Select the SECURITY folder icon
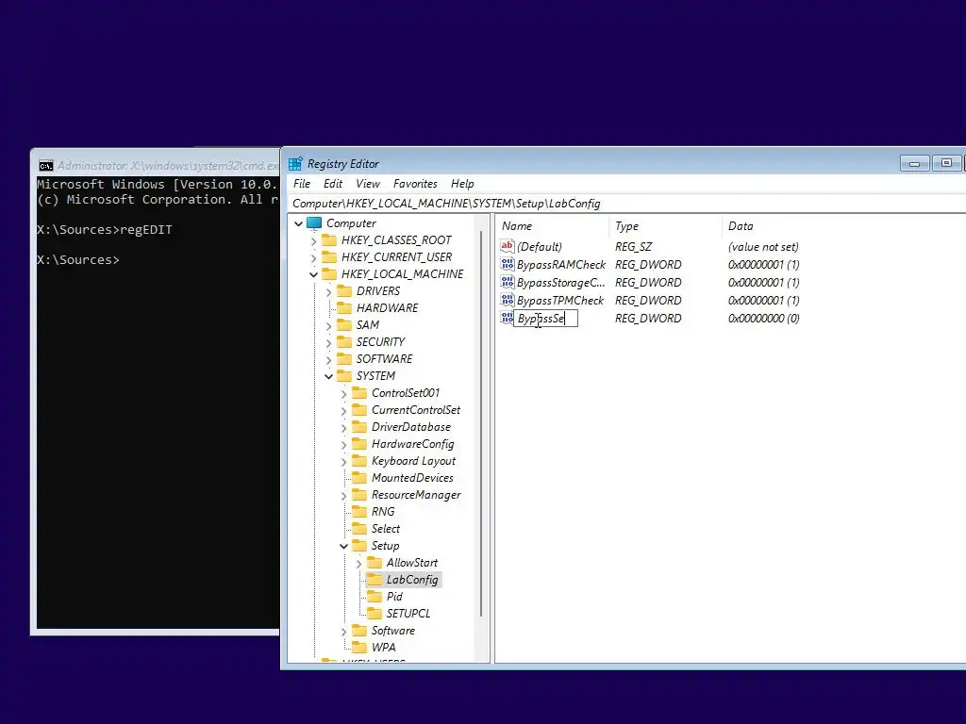Image resolution: width=966 pixels, height=724 pixels. [x=344, y=341]
